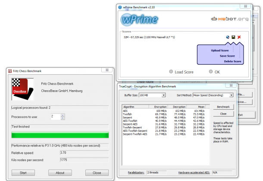Sort by the Mean column header
Viewport: 263px width, 181px height.
pyautogui.click(x=196, y=107)
